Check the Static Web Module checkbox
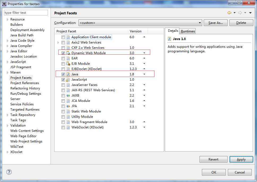Viewport: 257px width, 182px height. (x=63, y=111)
